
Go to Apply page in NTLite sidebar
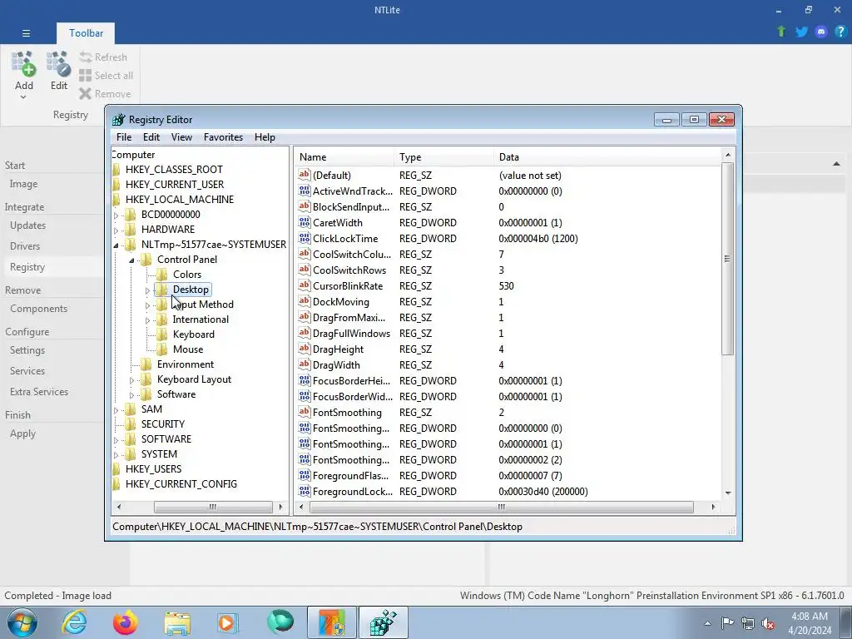[x=22, y=433]
